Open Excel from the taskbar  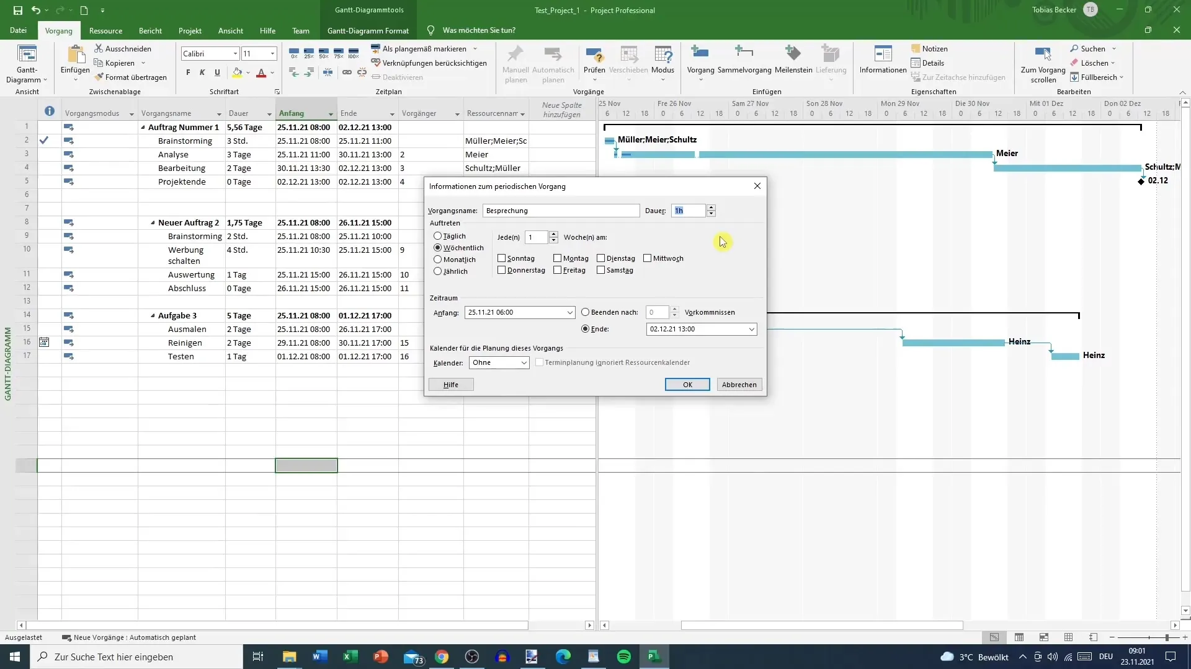click(x=350, y=657)
